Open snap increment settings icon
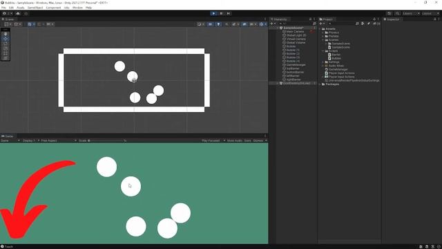Screen dimensions: 442x249 [x=50, y=24]
